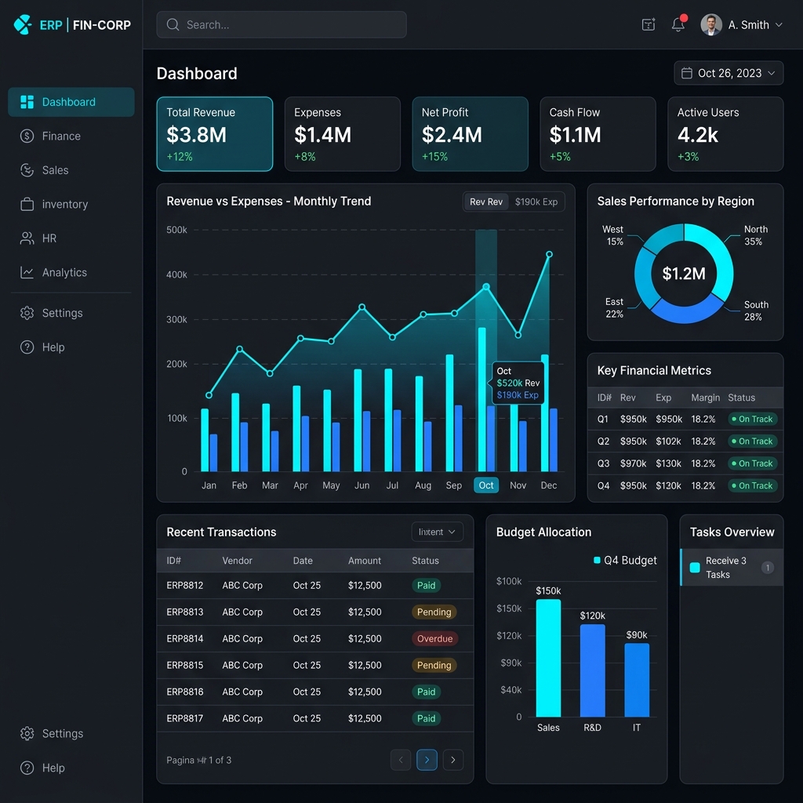The image size is (803, 803).
Task: Click the search magnifier icon
Action: coord(173,24)
